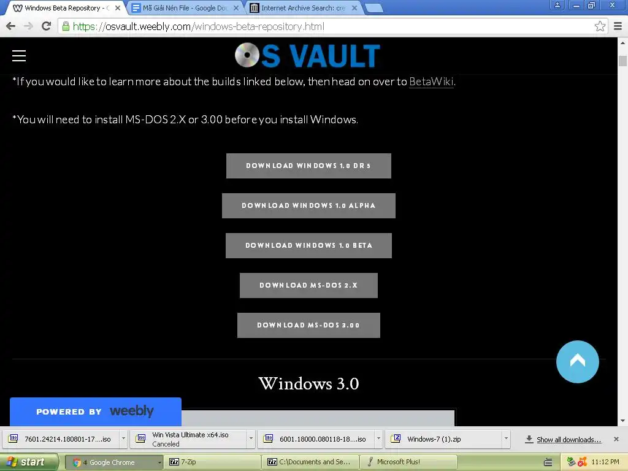Open the Windows-7 (1).zip download
The width and height of the screenshot is (628, 471).
pyautogui.click(x=444, y=439)
